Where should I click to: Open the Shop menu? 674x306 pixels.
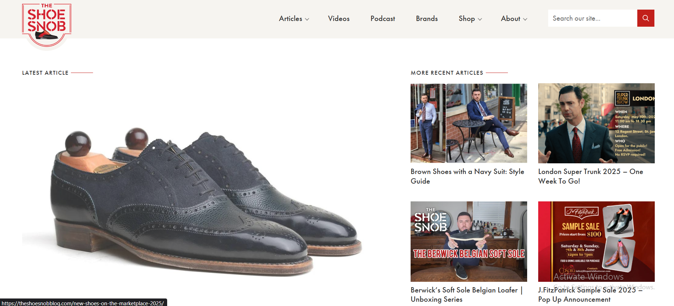tap(467, 19)
